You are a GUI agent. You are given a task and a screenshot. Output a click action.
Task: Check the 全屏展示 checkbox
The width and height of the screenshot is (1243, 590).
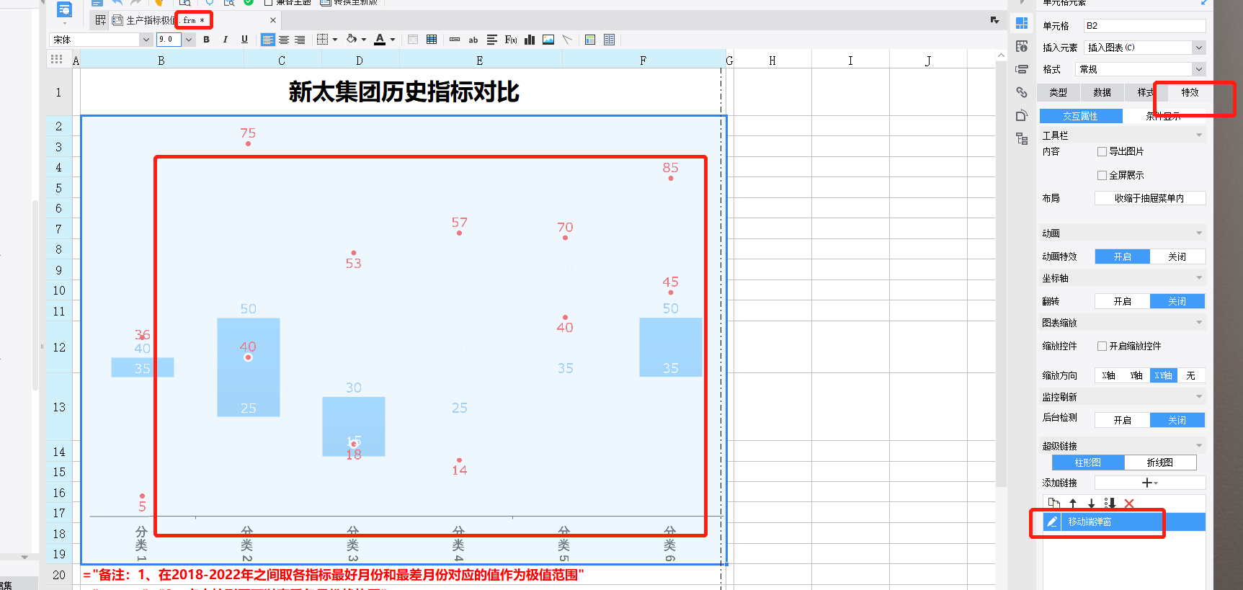[x=1102, y=175]
